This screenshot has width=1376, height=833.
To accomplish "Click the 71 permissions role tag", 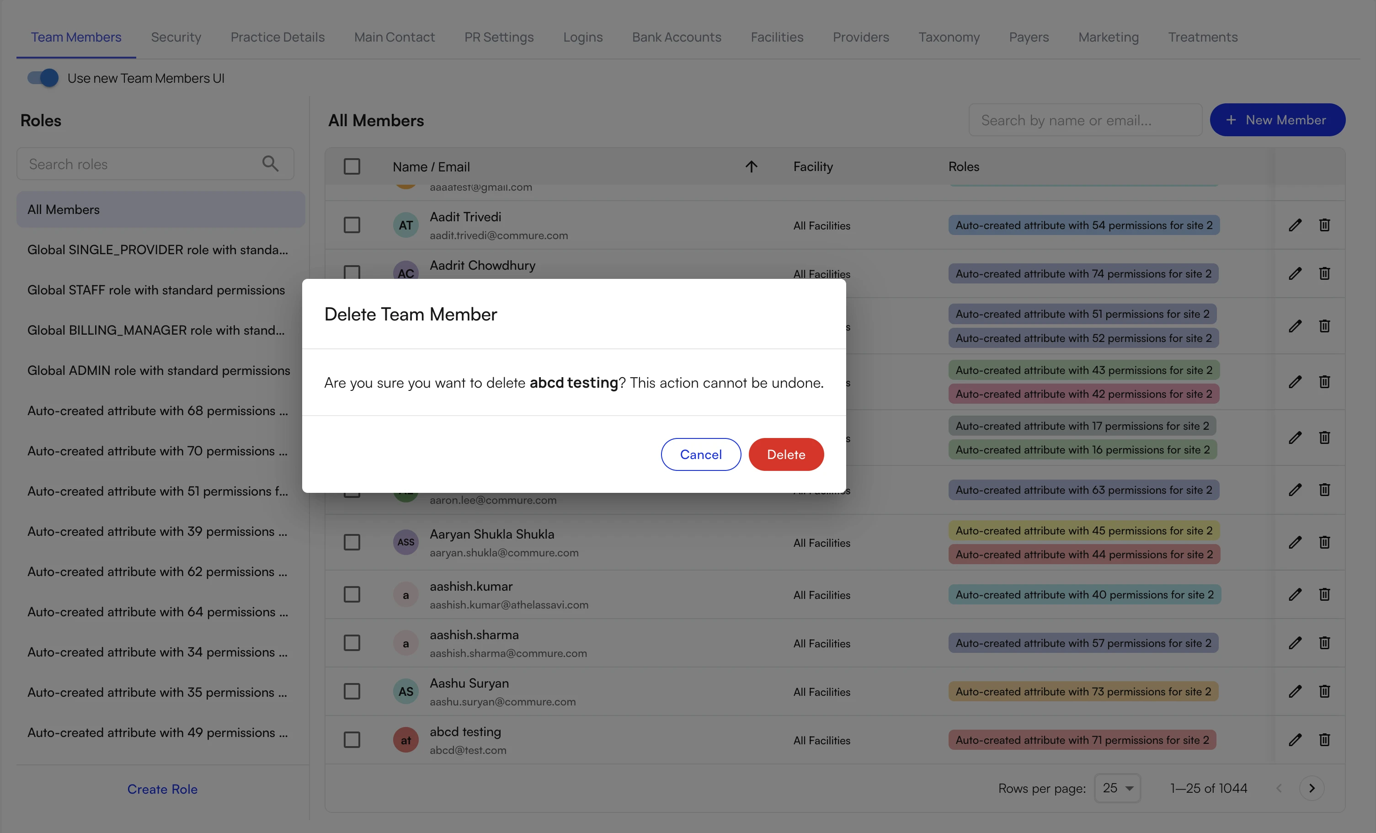I will tap(1082, 740).
